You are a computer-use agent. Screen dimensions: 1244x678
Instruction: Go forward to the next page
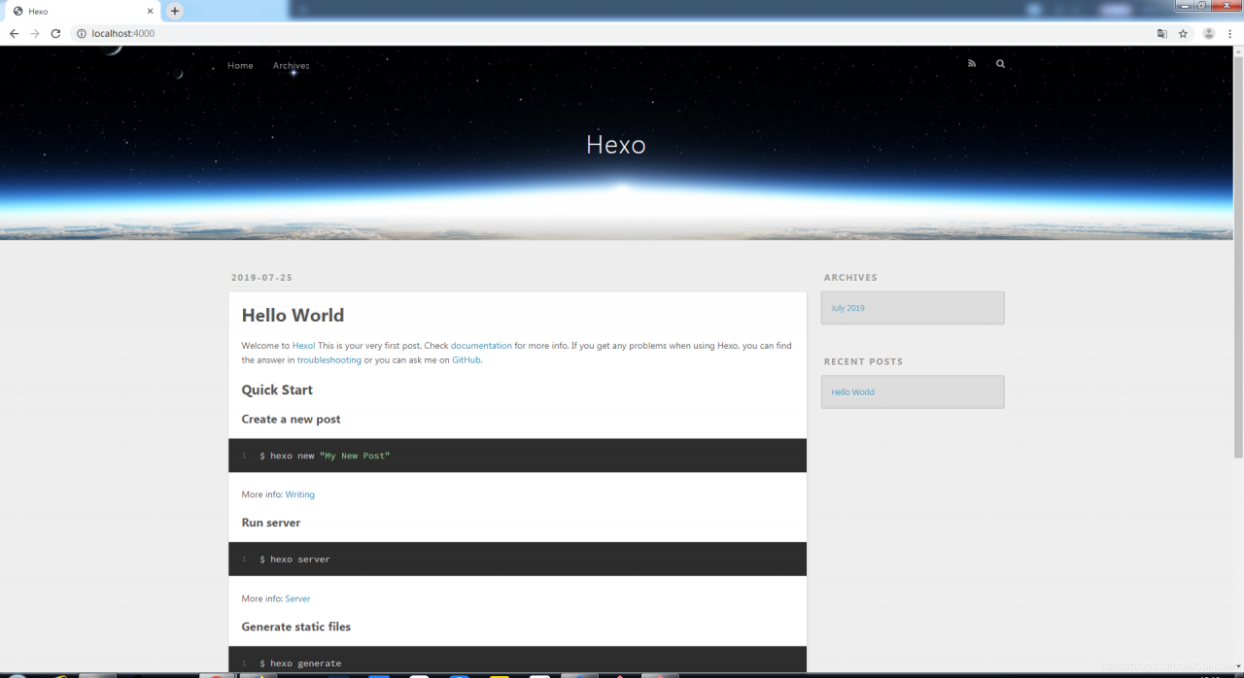(35, 33)
